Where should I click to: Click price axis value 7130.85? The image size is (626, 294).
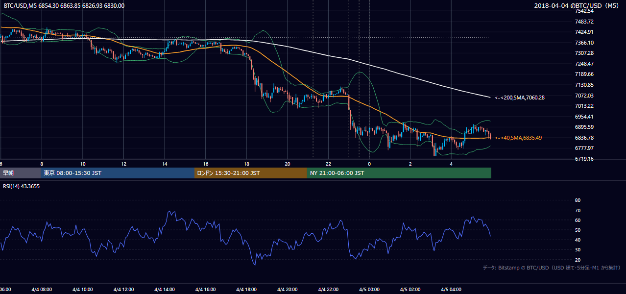(x=584, y=85)
